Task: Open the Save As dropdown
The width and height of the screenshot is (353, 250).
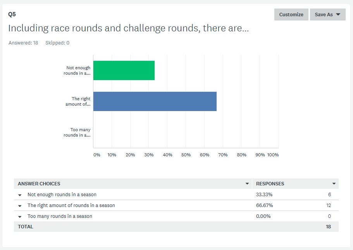Action: pos(327,15)
